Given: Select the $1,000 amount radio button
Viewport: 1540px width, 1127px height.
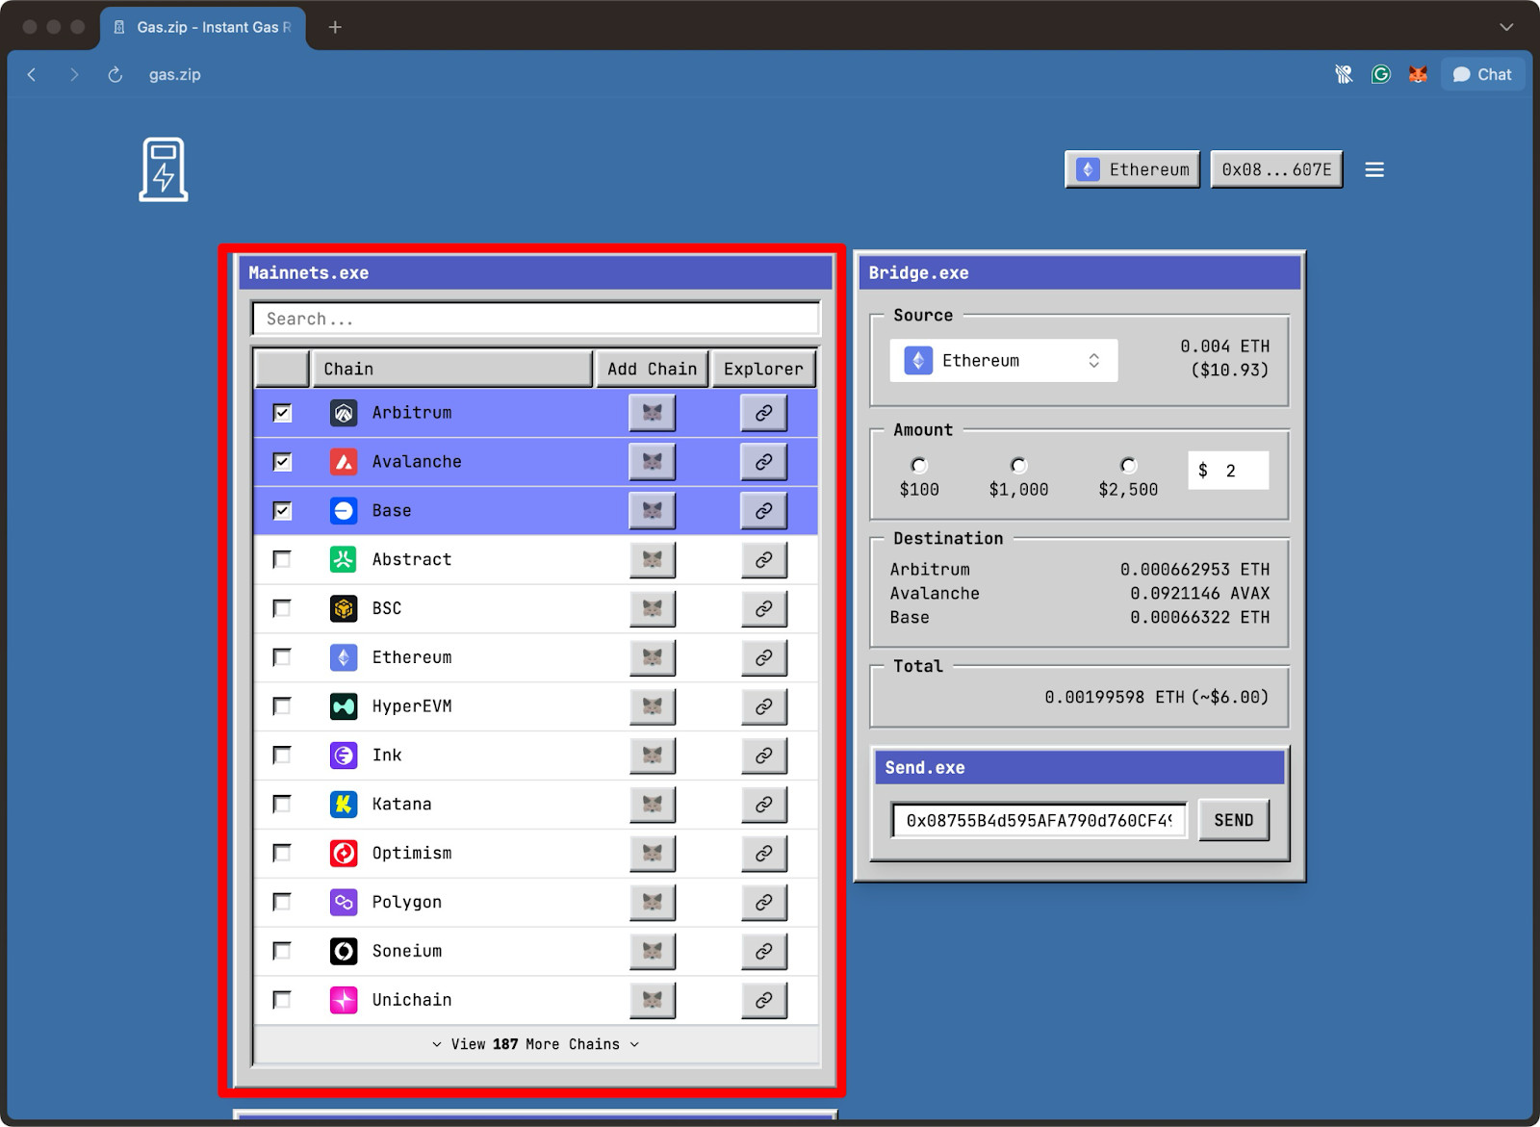Looking at the screenshot, I should tap(1018, 466).
